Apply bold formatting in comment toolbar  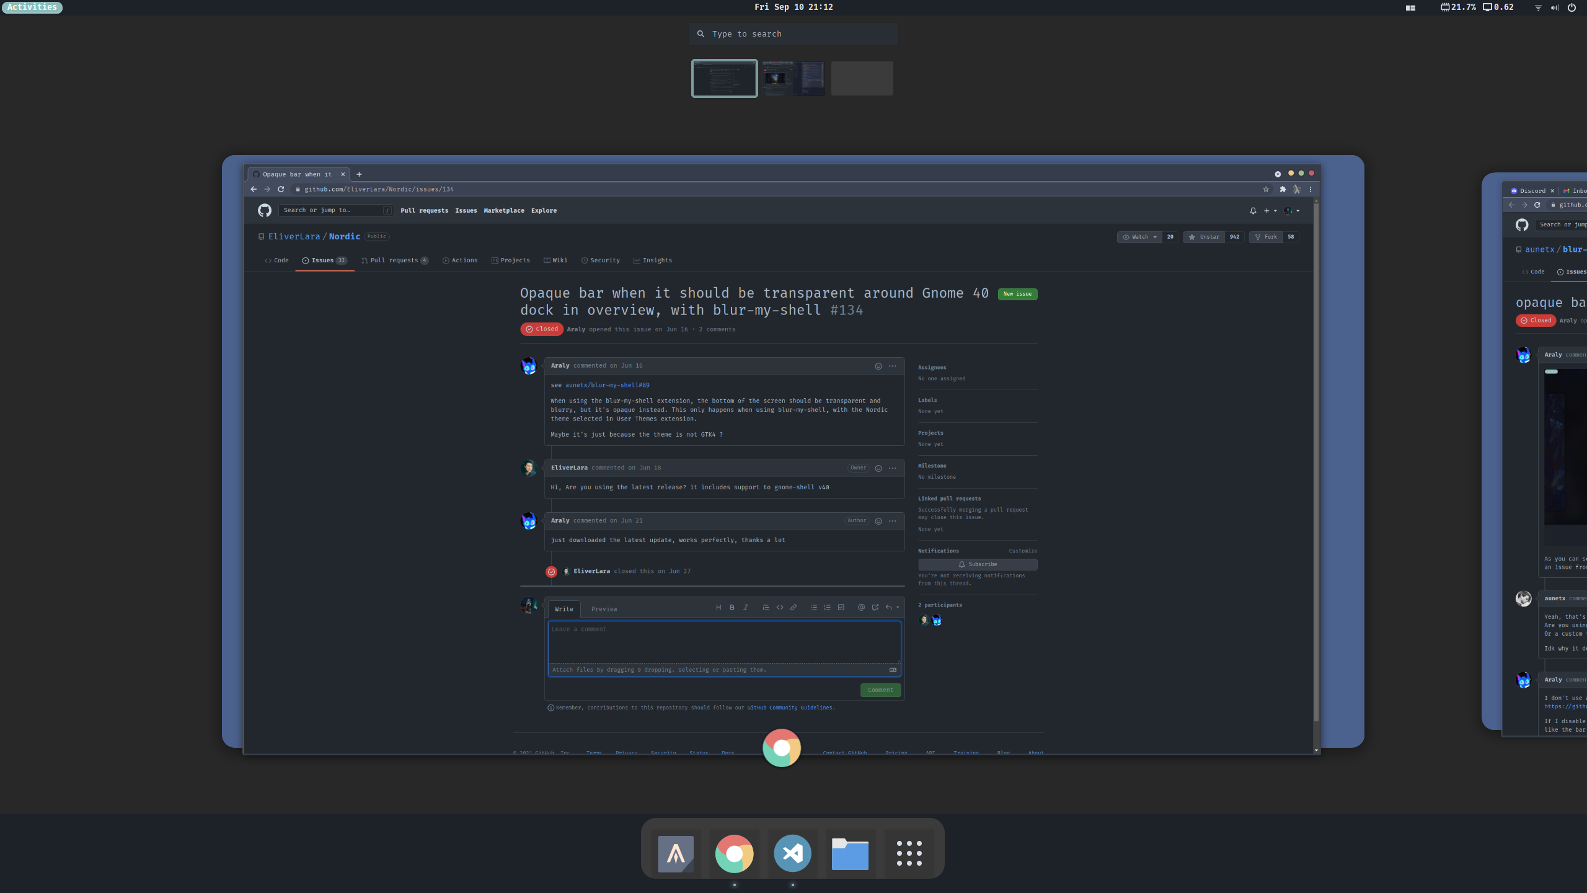pos(732,607)
